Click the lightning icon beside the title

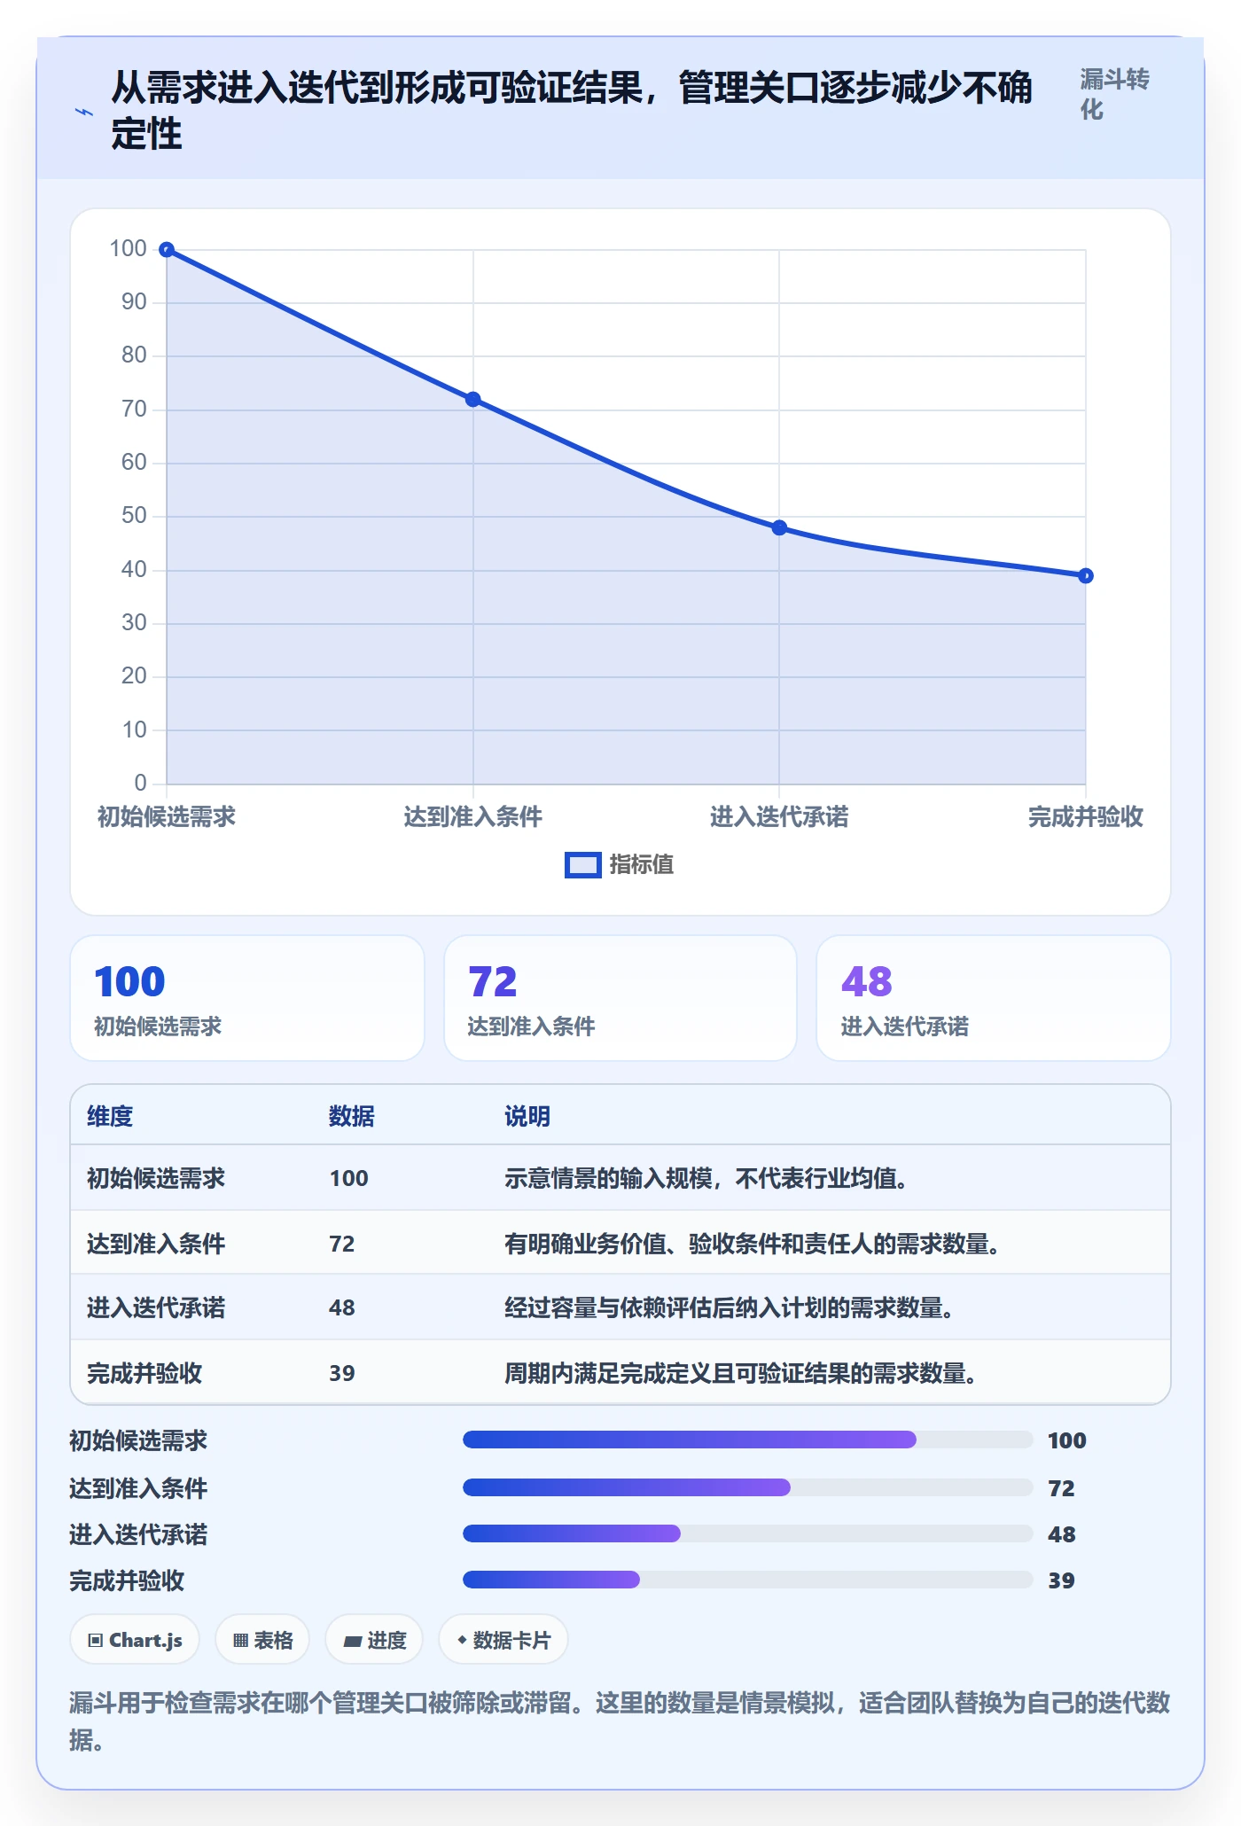(x=83, y=113)
